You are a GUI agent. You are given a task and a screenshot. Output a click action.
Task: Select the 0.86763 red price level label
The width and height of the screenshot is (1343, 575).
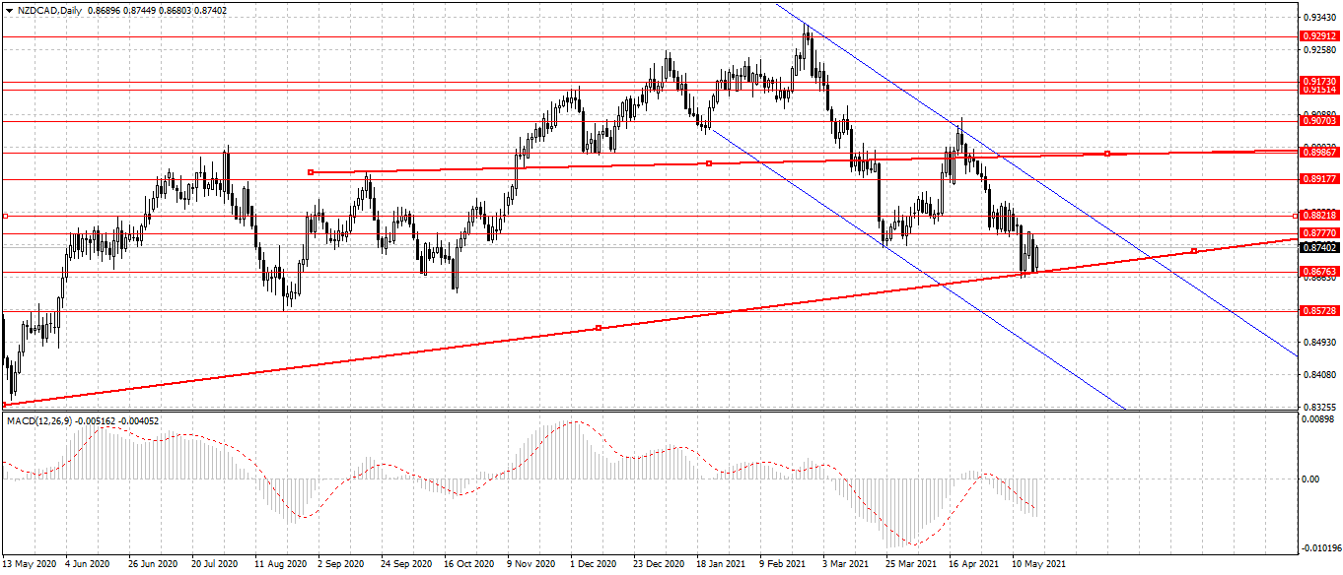coord(1319,271)
